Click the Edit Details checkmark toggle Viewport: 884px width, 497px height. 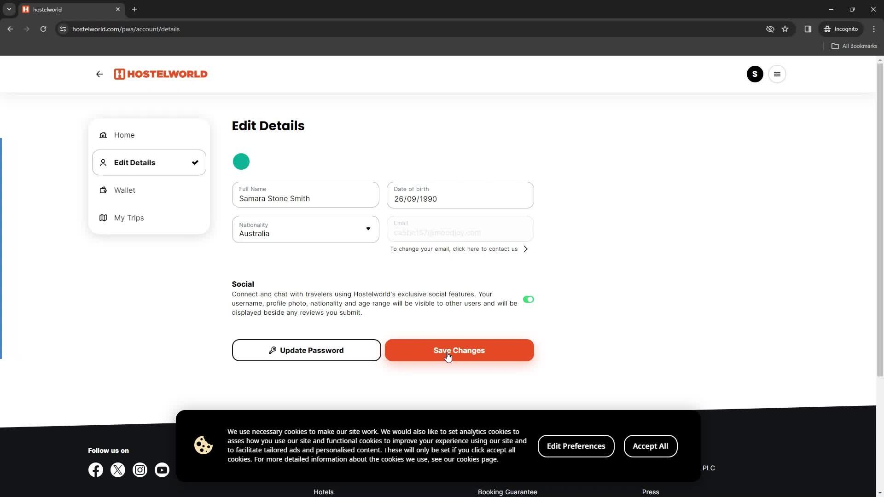point(195,162)
